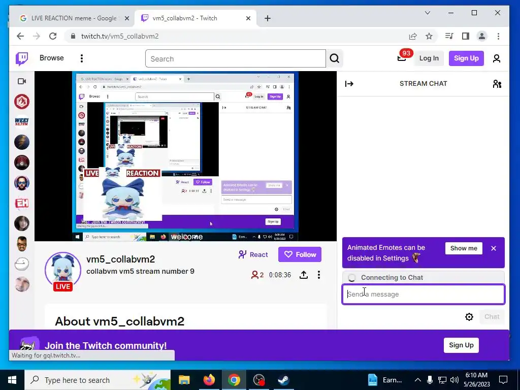
Task: Open the three-dot menu next to Browse
Action: pyautogui.click(x=82, y=58)
